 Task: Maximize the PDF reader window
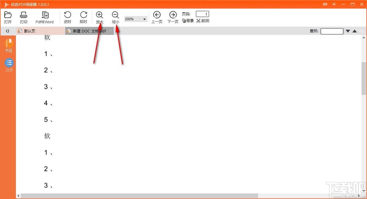352,4
